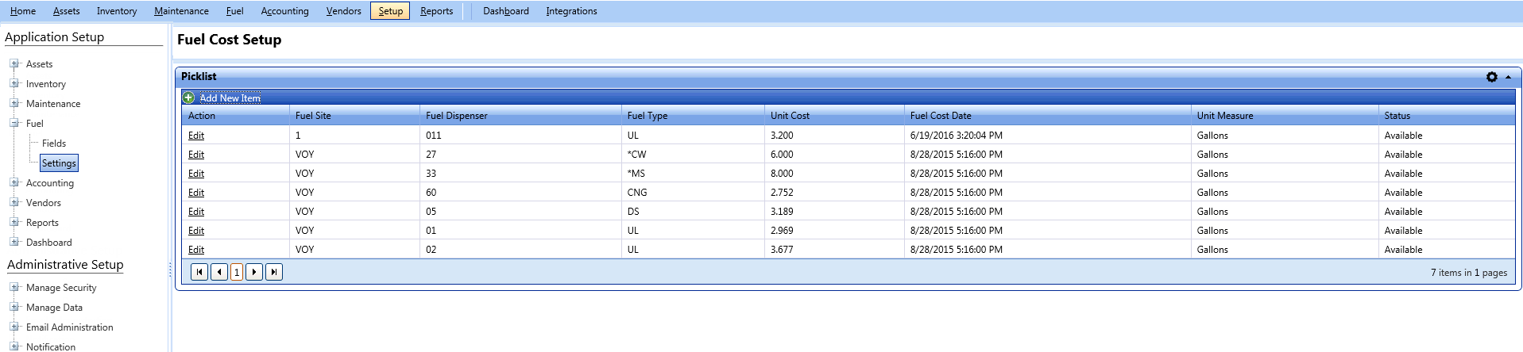
Task: Expand the Assets tree node
Action: (x=14, y=63)
